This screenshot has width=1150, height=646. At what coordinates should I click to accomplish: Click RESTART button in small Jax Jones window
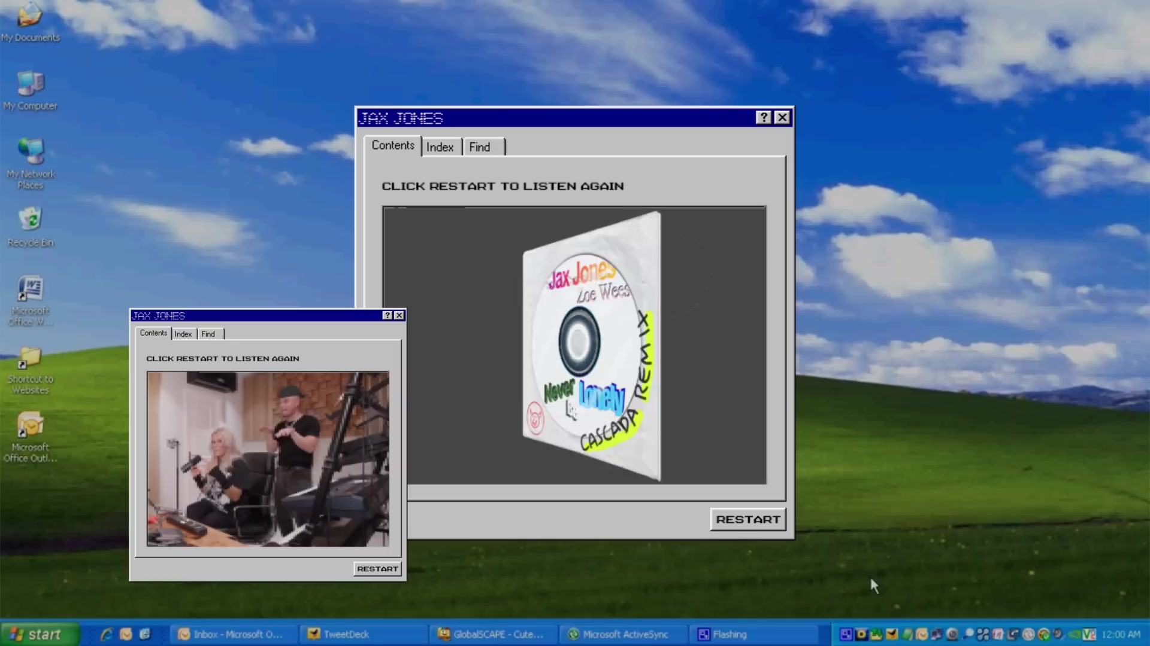377,569
